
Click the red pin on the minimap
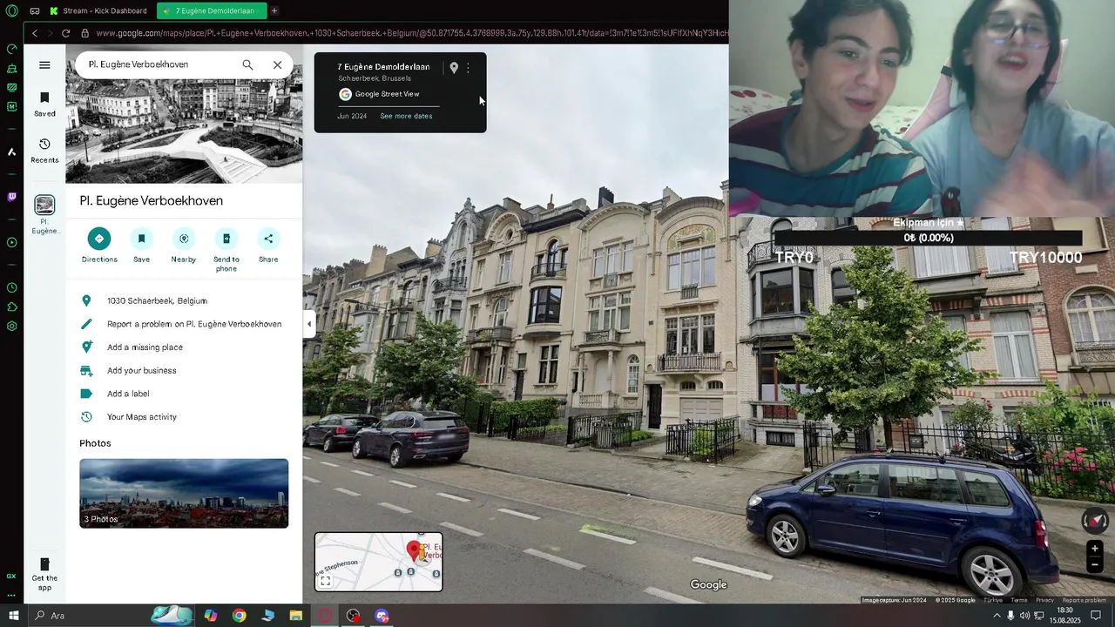point(414,550)
